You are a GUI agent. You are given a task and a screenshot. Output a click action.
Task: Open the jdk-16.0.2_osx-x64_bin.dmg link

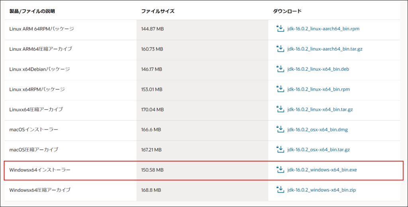(x=318, y=129)
